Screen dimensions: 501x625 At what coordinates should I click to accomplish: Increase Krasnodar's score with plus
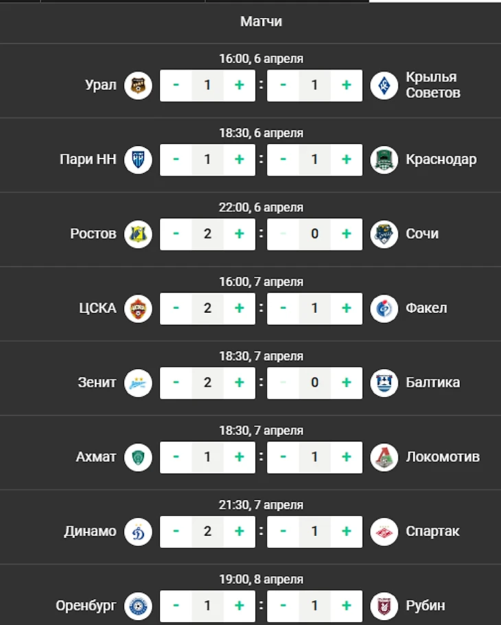[347, 160]
